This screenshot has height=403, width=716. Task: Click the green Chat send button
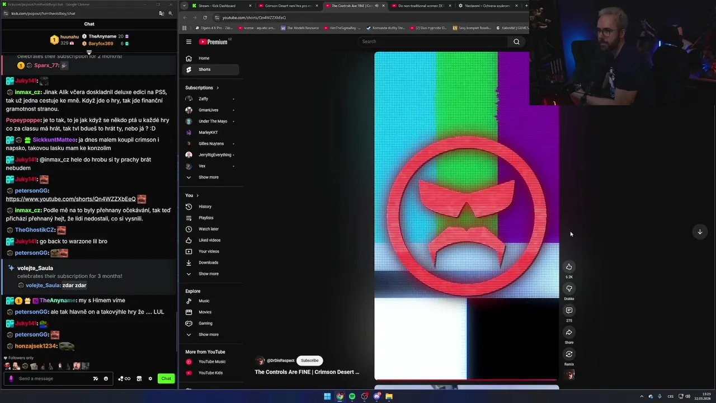pyautogui.click(x=166, y=378)
